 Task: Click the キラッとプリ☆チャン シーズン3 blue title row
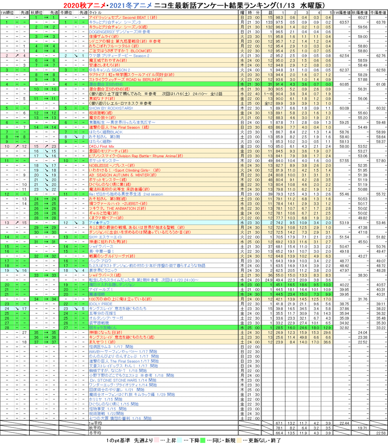115,22
